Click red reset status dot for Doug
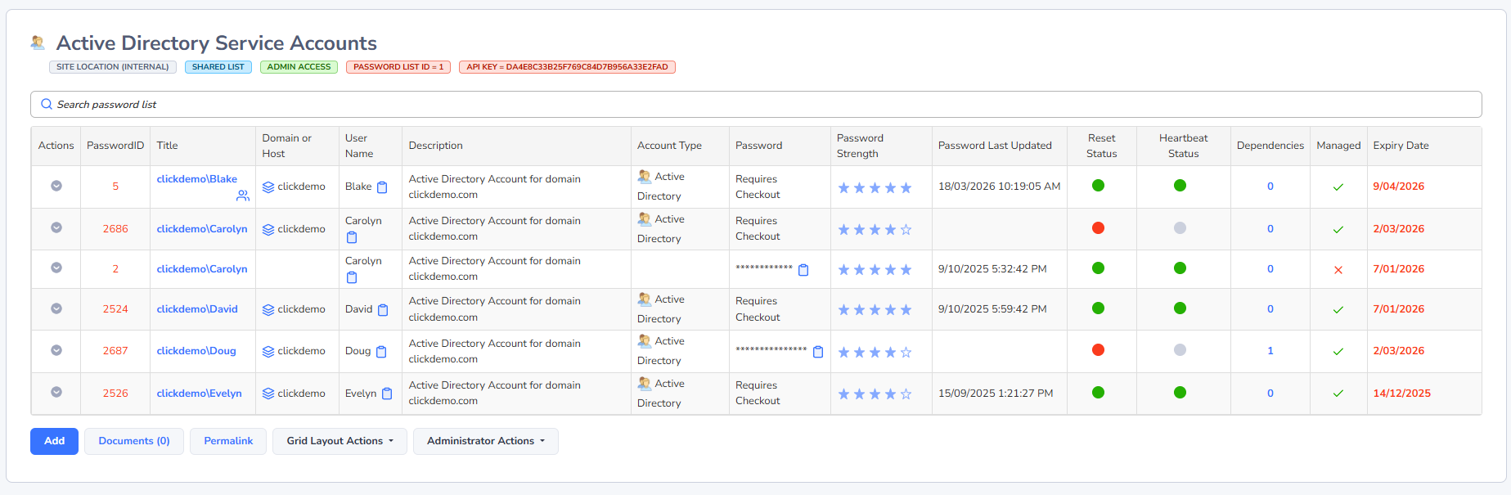Viewport: 1511px width, 495px height. [x=1098, y=350]
